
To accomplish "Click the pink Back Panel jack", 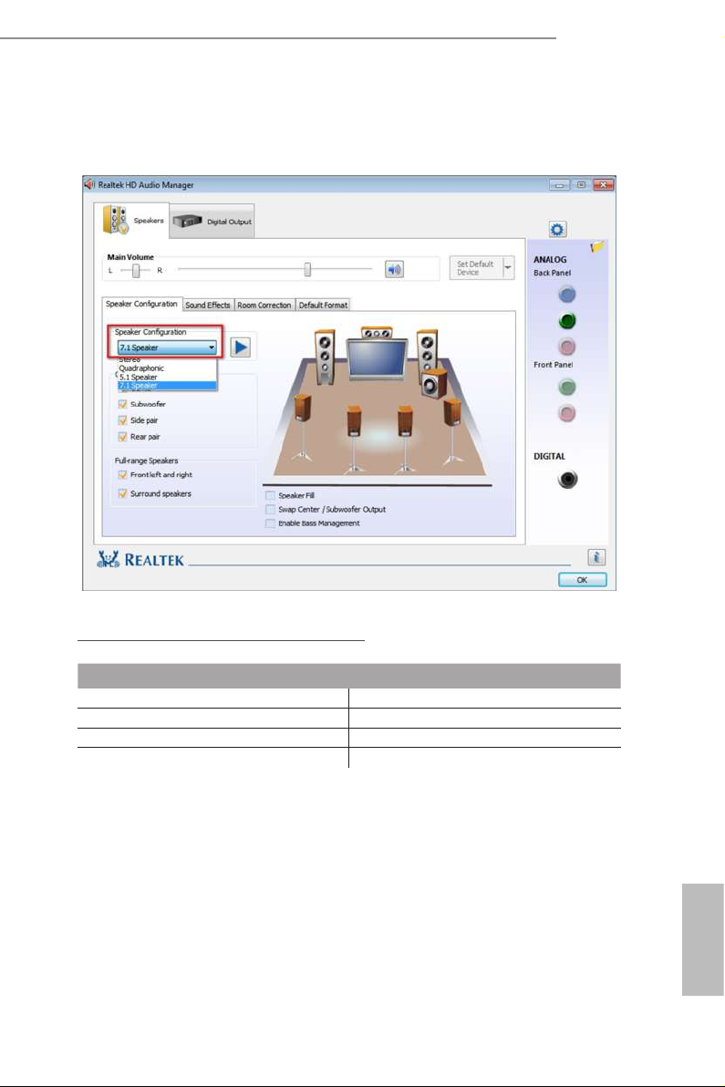I will (567, 346).
